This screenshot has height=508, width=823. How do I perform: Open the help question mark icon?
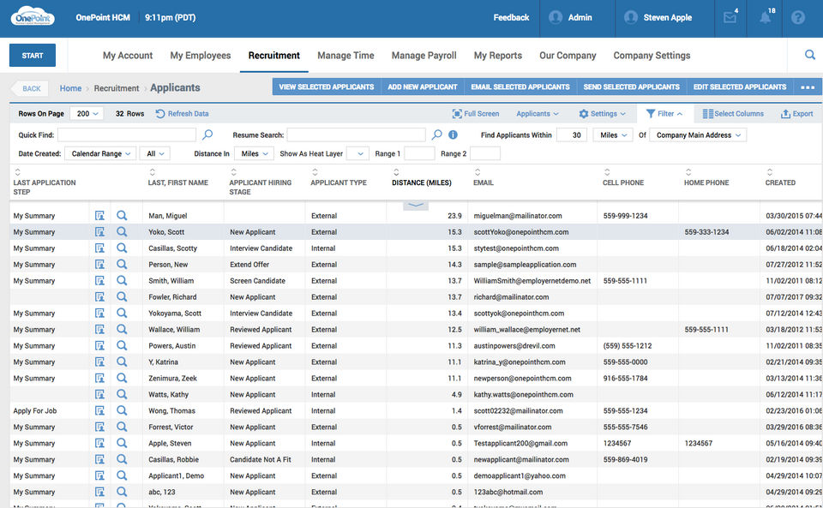click(798, 18)
